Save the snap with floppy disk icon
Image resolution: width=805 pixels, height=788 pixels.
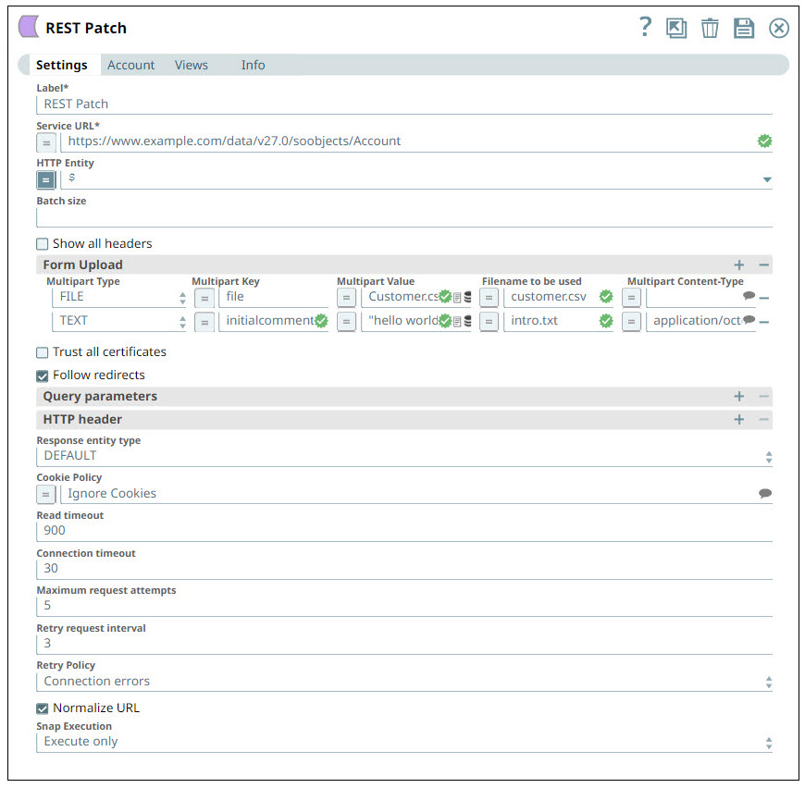pos(744,28)
